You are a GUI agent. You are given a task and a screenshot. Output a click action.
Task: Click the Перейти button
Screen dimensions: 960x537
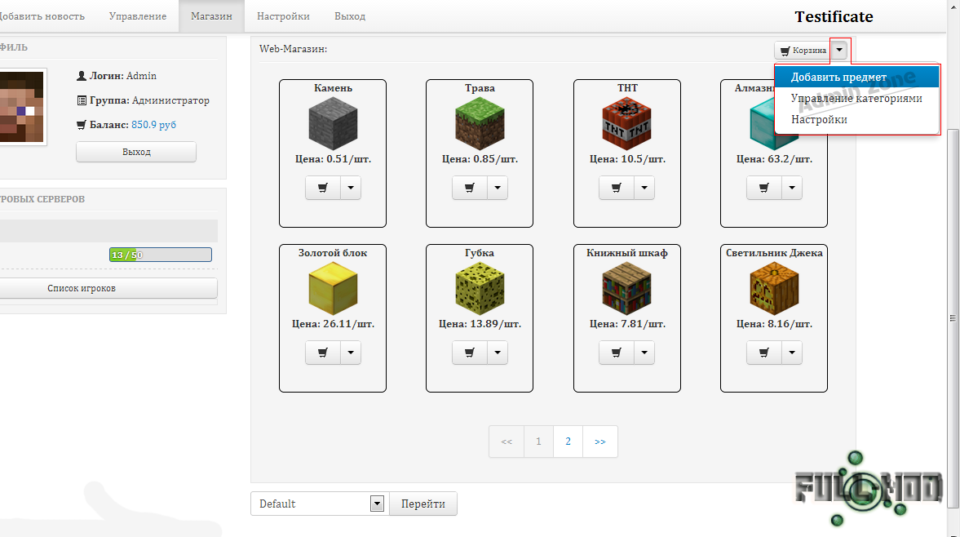pyautogui.click(x=423, y=504)
